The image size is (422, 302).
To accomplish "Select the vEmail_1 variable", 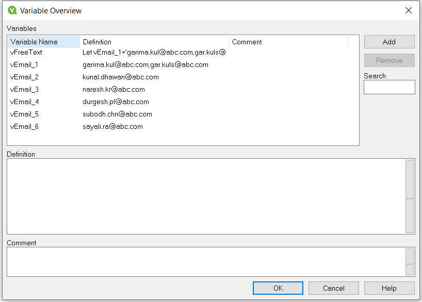I will pyautogui.click(x=24, y=64).
